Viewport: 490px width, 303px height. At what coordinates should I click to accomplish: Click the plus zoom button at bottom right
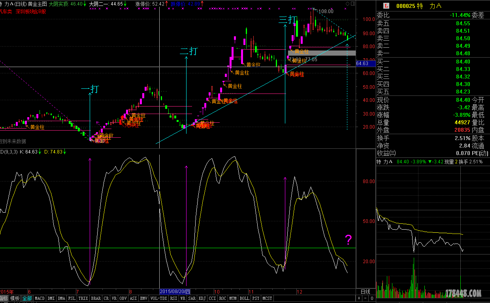[x=359, y=298]
